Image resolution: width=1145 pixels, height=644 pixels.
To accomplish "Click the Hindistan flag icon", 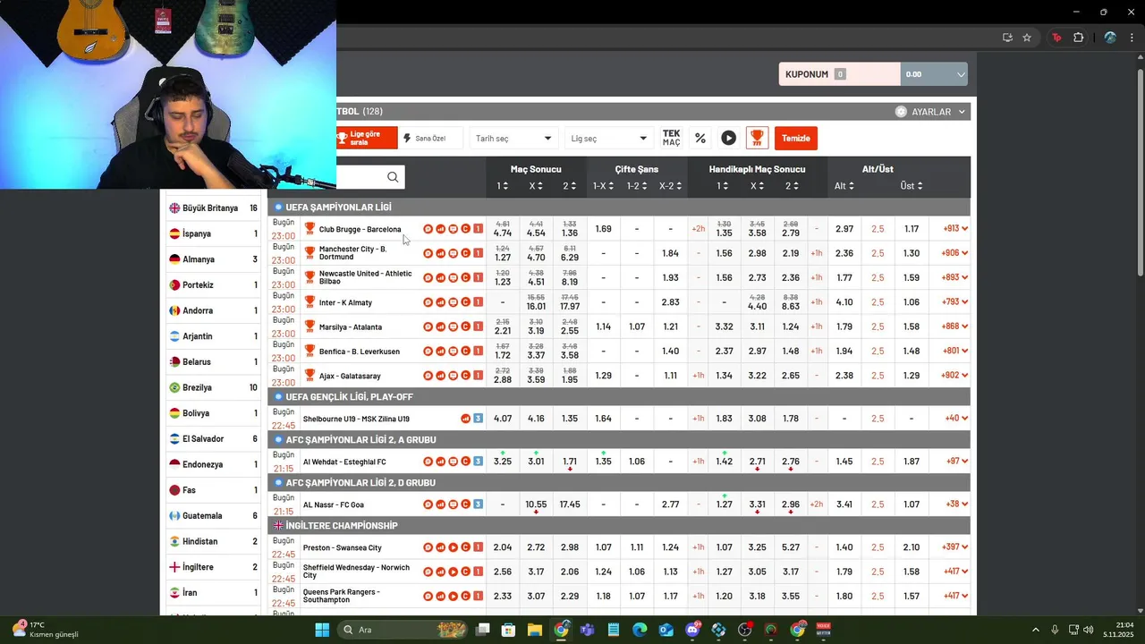I will coord(175,541).
